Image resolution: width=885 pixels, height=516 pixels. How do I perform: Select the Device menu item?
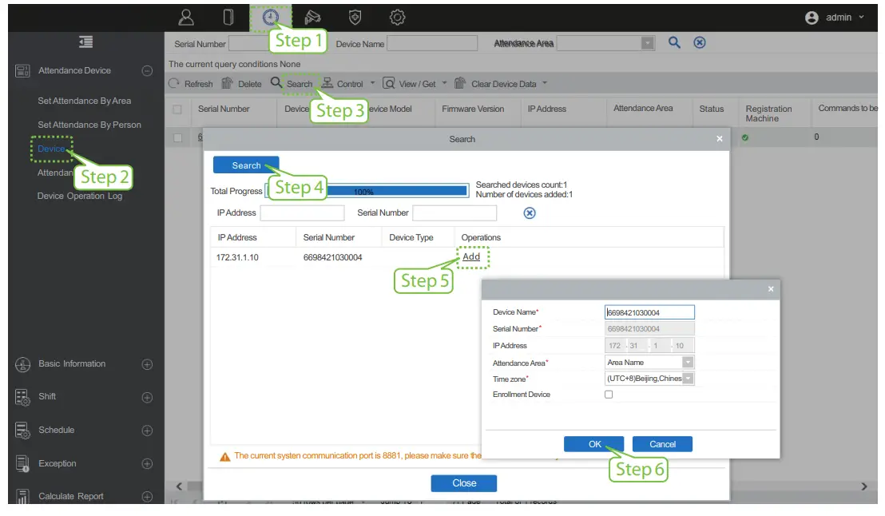tap(51, 149)
